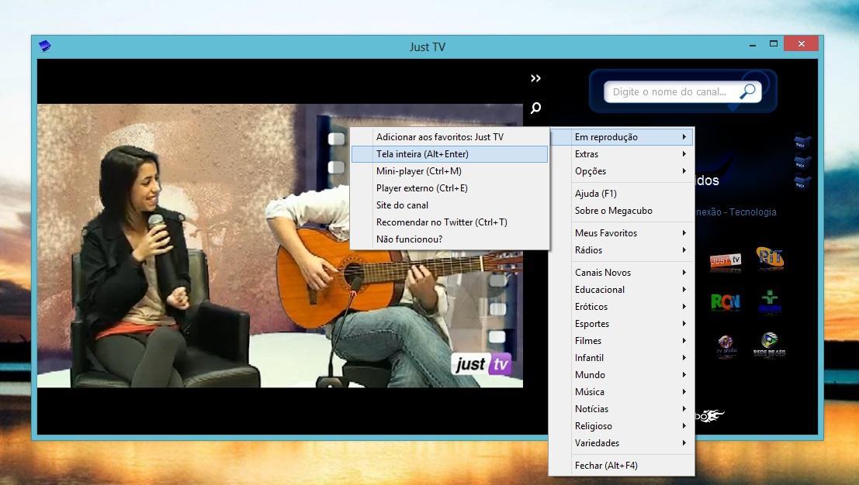Viewport: 859px width, 485px height.
Task: Expand the Filmes category
Action: 622,340
